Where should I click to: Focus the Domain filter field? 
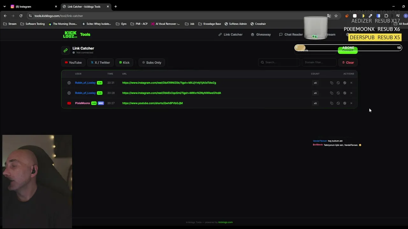pos(319,62)
